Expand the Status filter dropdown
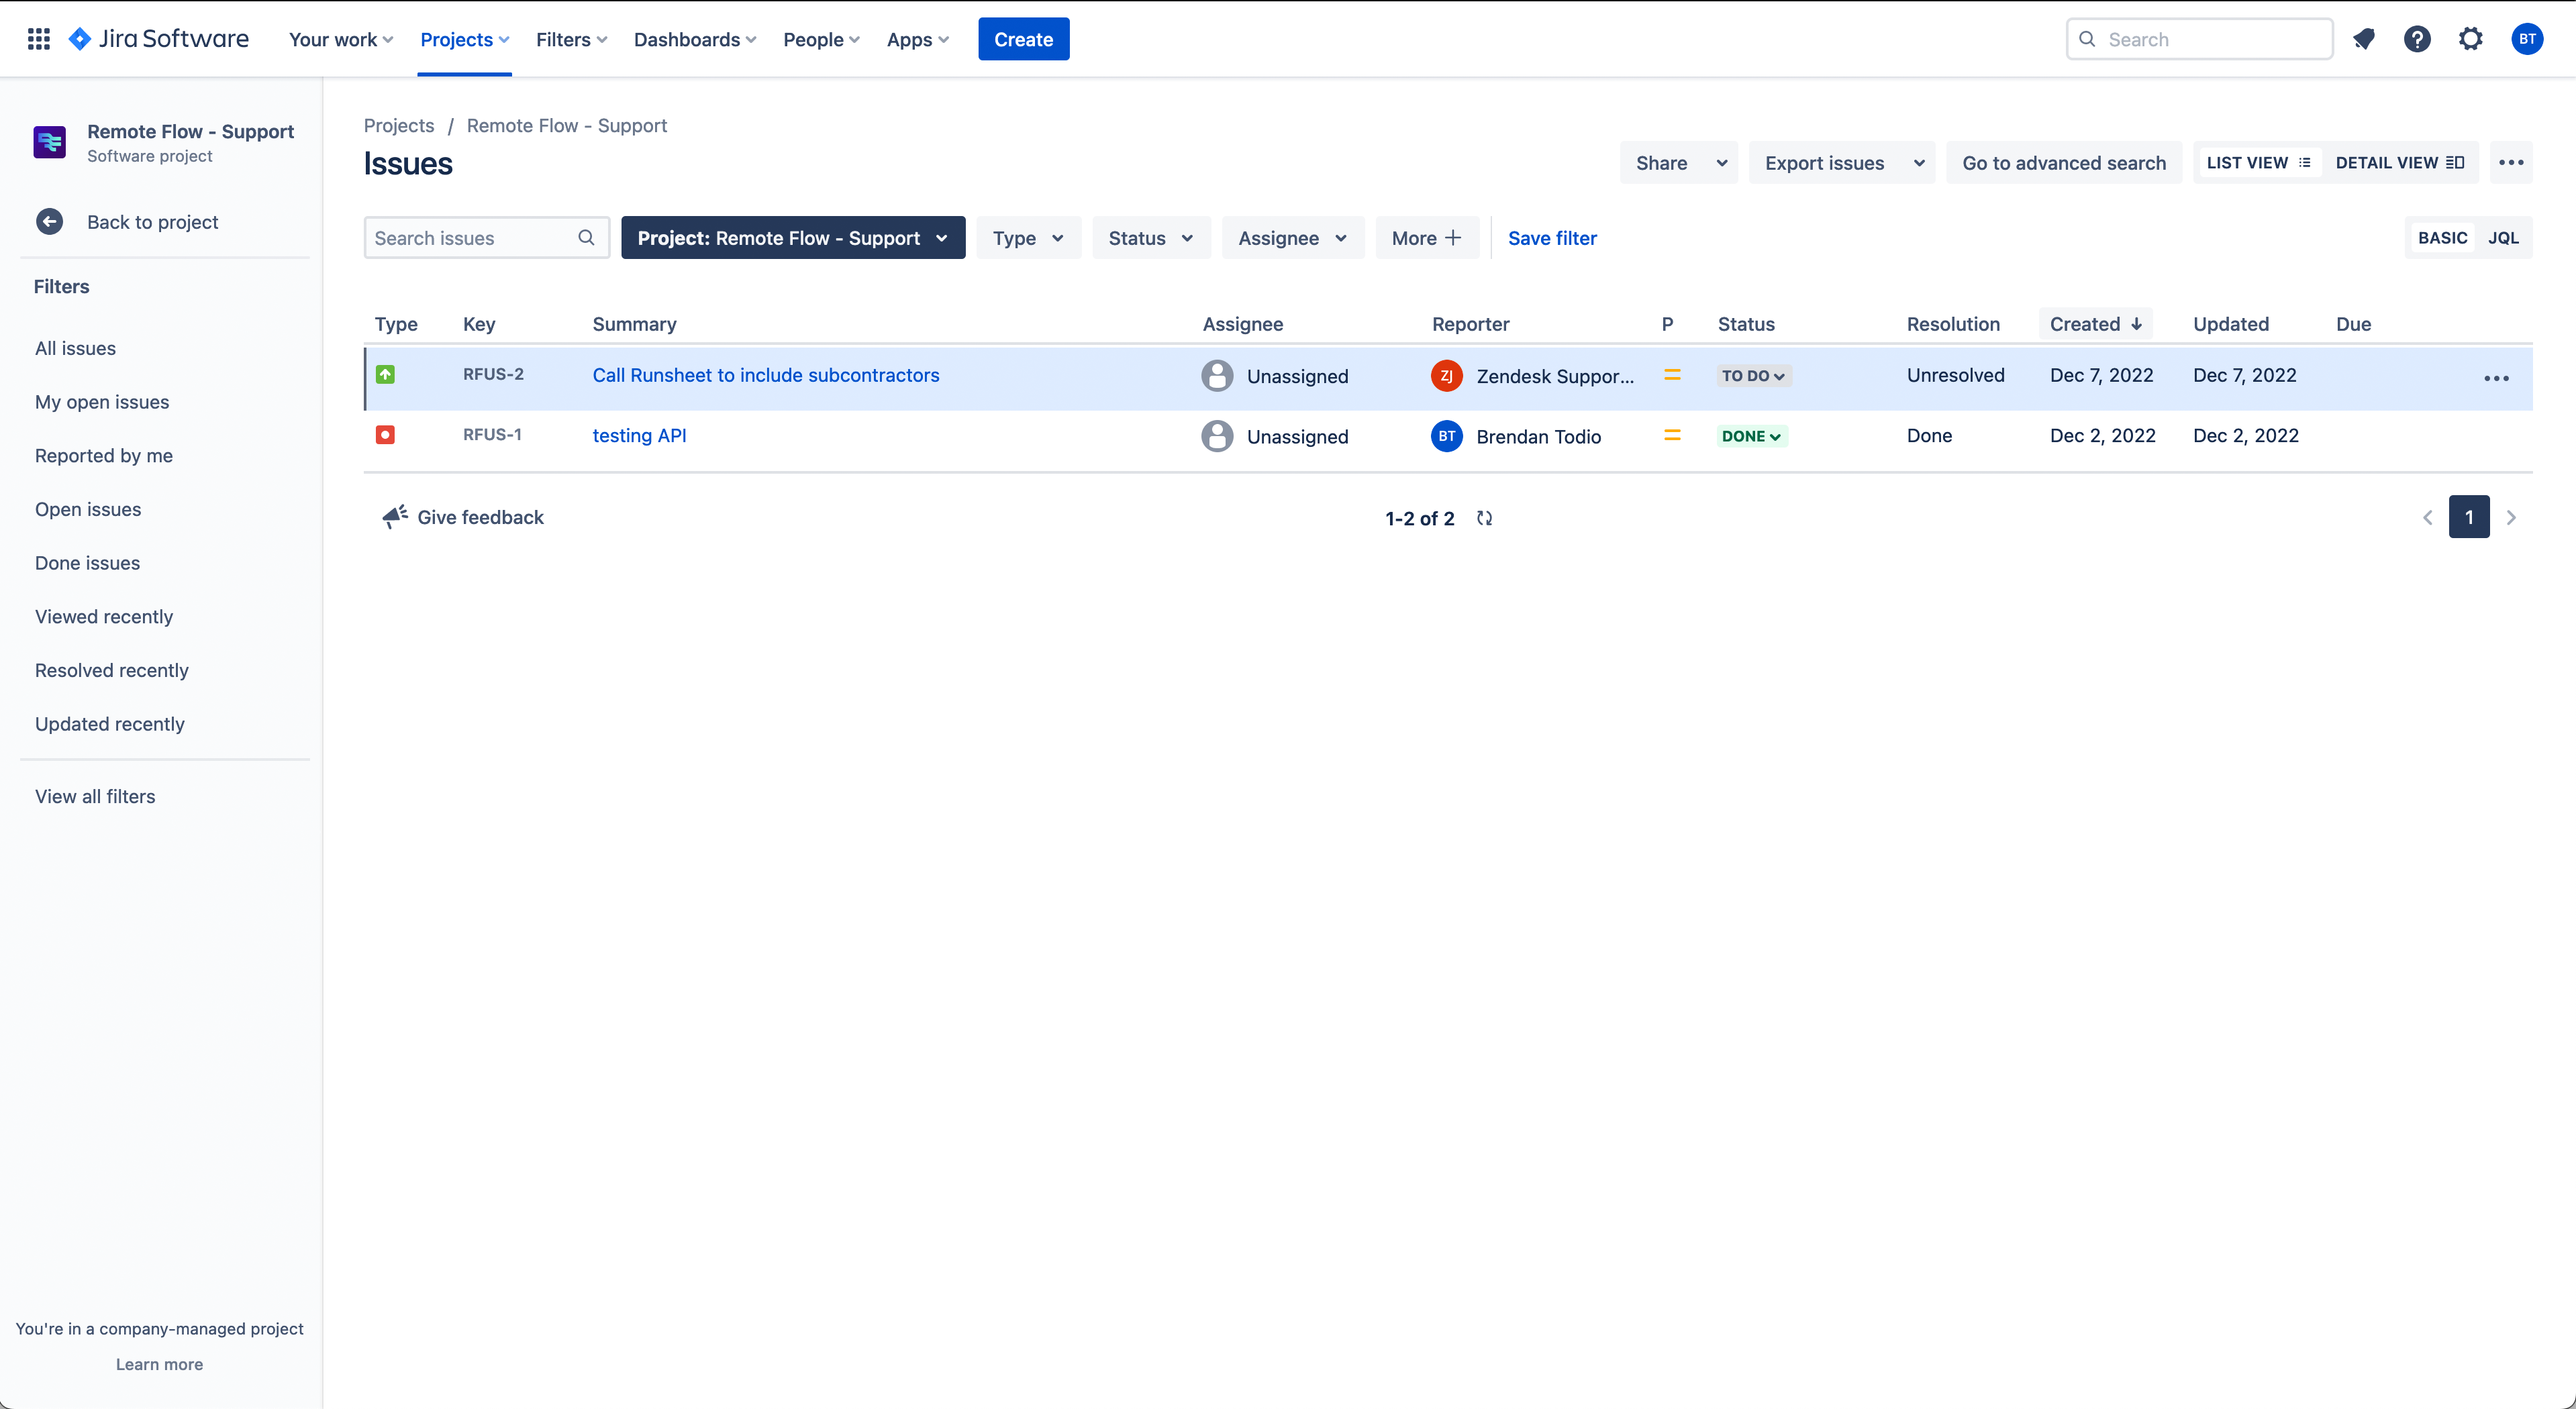This screenshot has height=1409, width=2576. click(1150, 238)
